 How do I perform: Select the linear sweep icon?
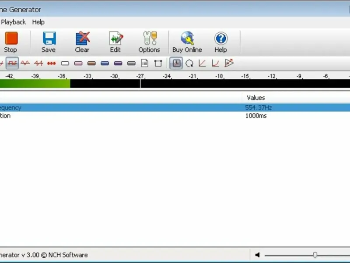[202, 63]
